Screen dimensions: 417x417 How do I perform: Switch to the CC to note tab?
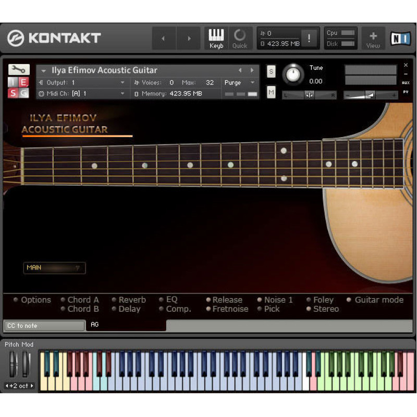pyautogui.click(x=44, y=326)
